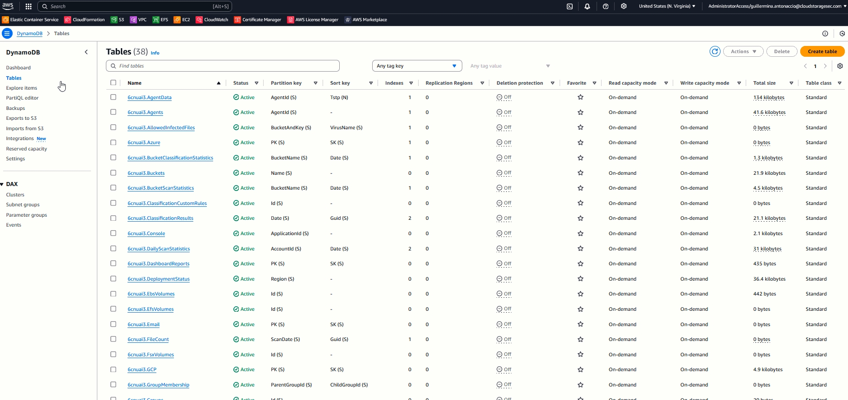Screen dimensions: 848x400
Task: Open the AWS home logo
Action: pos(8,6)
